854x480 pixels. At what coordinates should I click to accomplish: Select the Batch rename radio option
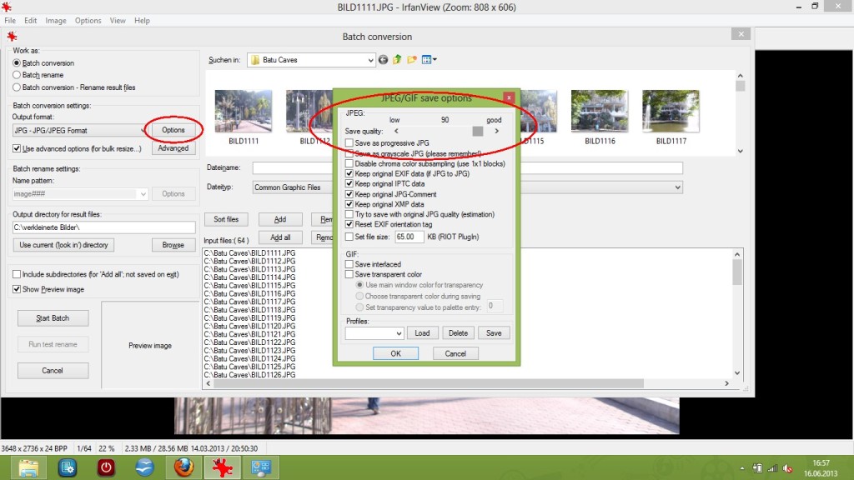pyautogui.click(x=18, y=75)
